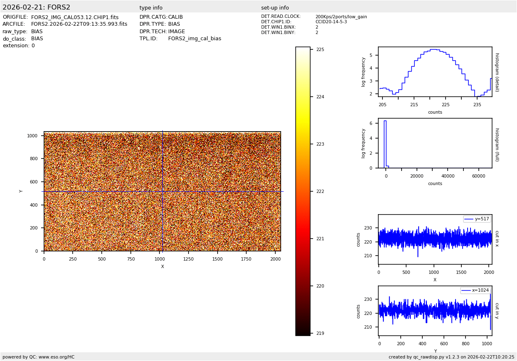Open the 'set-up info' section header
The image size is (517, 361).
tap(275, 8)
